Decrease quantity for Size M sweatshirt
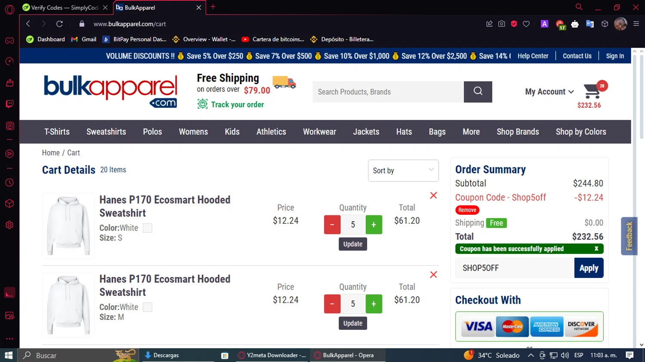Image resolution: width=645 pixels, height=362 pixels. [332, 304]
